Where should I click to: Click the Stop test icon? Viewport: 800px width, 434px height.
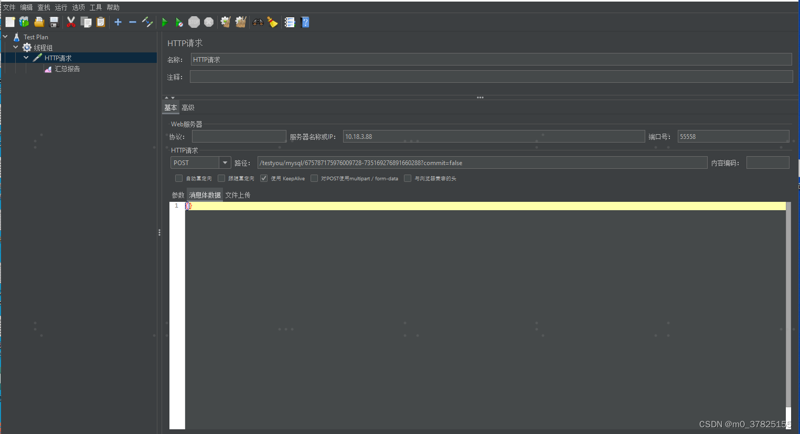pyautogui.click(x=194, y=22)
